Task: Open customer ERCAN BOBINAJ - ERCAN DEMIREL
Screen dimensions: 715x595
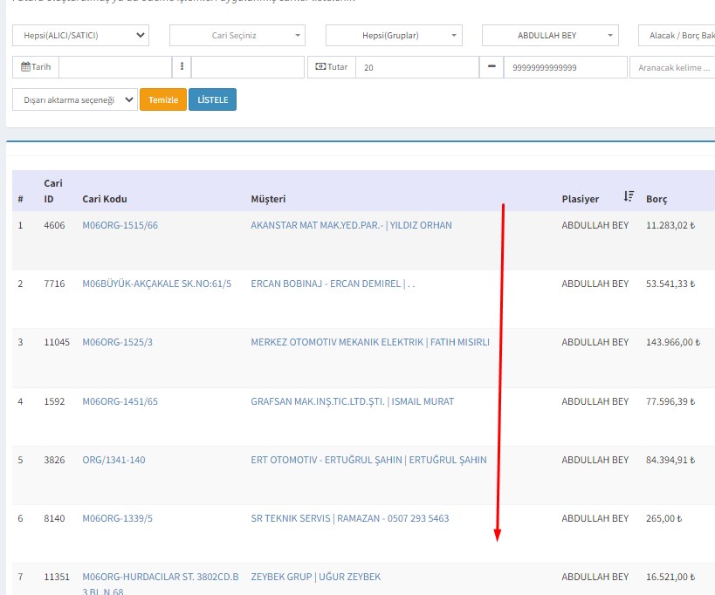Action: 332,284
